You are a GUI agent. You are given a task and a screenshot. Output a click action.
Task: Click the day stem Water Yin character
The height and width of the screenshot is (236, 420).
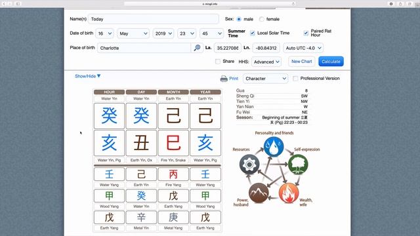(141, 116)
